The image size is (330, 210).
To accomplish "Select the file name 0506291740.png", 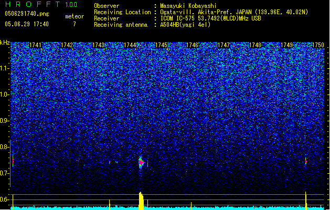I will click(27, 14).
